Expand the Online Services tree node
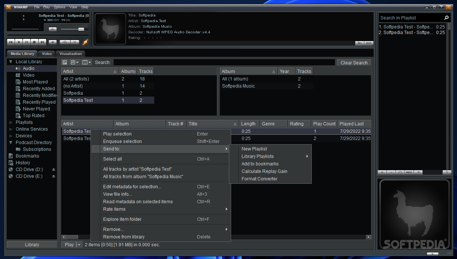The image size is (457, 259). (x=11, y=129)
